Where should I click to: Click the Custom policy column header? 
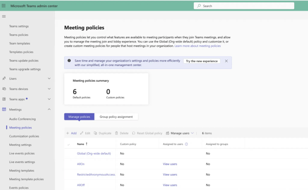pos(128,144)
